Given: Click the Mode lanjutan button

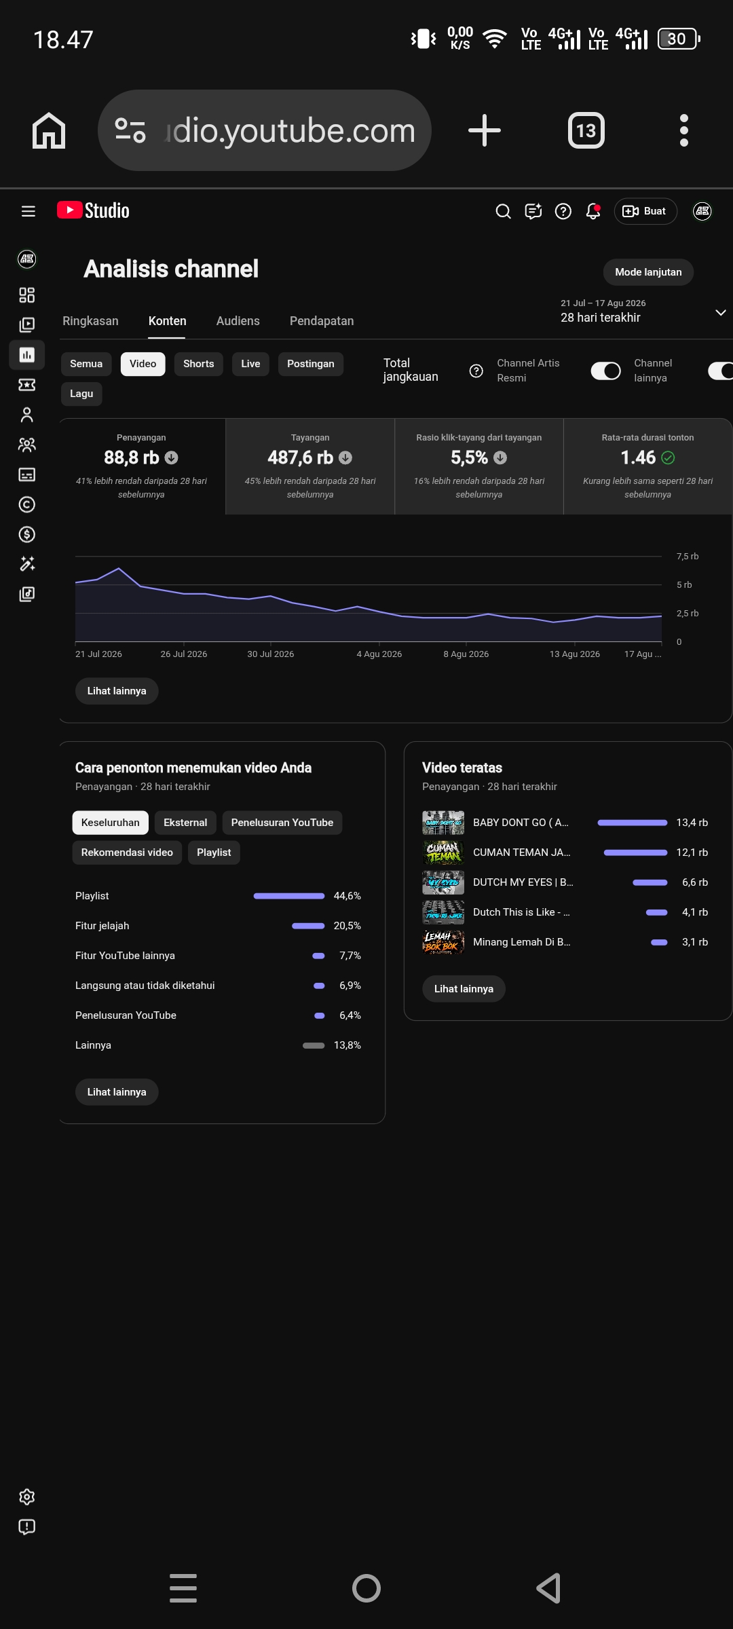Looking at the screenshot, I should 648,272.
